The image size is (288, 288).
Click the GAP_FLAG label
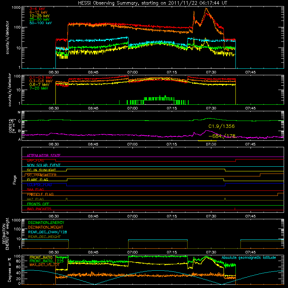point(35,161)
